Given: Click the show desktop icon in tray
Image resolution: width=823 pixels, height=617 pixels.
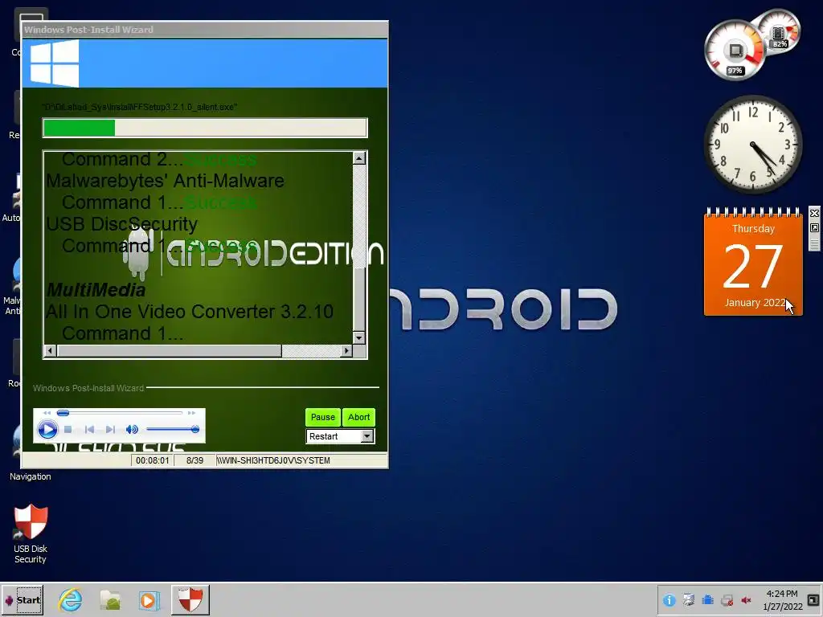Looking at the screenshot, I should pyautogui.click(x=813, y=600).
